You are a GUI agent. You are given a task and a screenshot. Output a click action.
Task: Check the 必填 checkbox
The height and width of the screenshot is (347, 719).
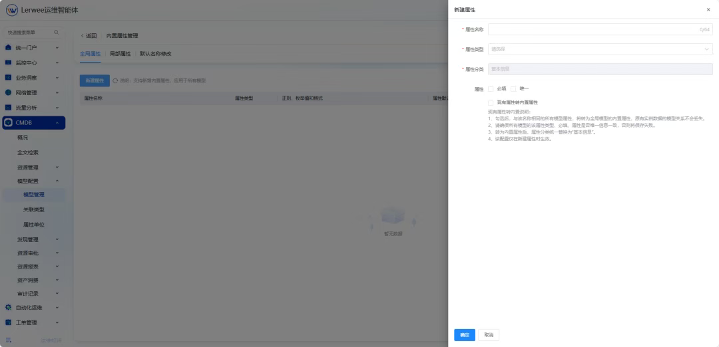pyautogui.click(x=491, y=88)
